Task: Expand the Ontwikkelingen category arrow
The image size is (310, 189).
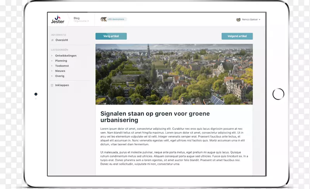Action: click(52, 56)
